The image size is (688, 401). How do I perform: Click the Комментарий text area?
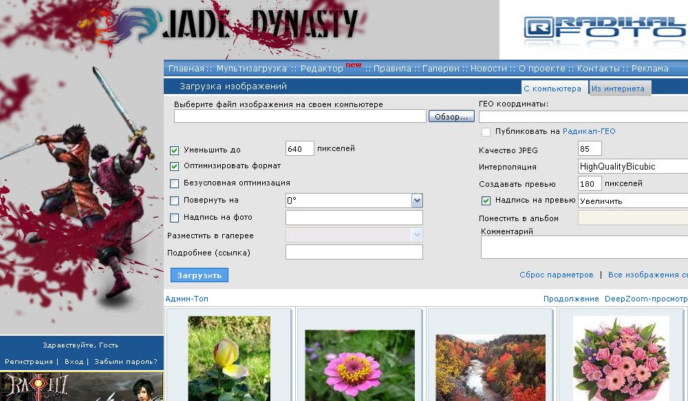tap(584, 247)
